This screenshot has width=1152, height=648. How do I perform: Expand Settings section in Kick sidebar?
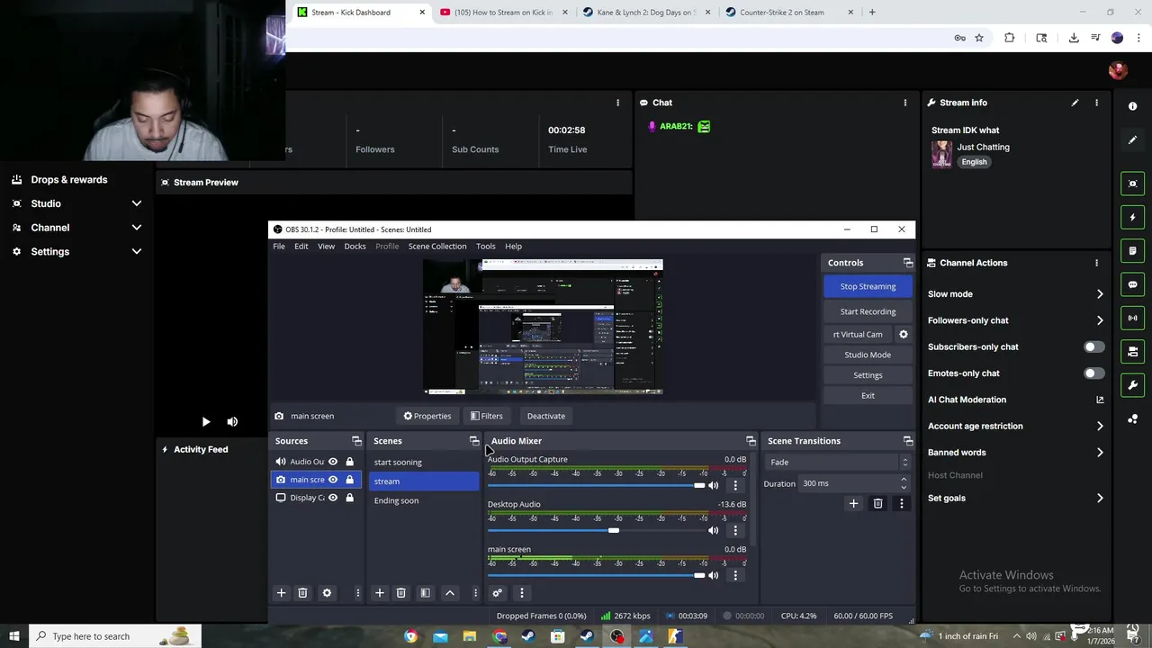coord(137,252)
